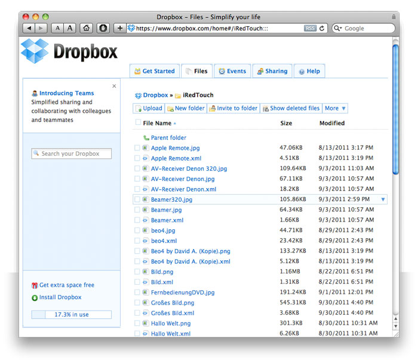Select AV-Receiver Denon 320.jpg checkbox

[x=137, y=168]
